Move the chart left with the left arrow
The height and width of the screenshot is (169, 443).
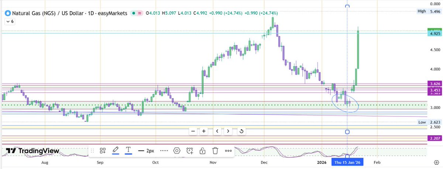(217, 131)
